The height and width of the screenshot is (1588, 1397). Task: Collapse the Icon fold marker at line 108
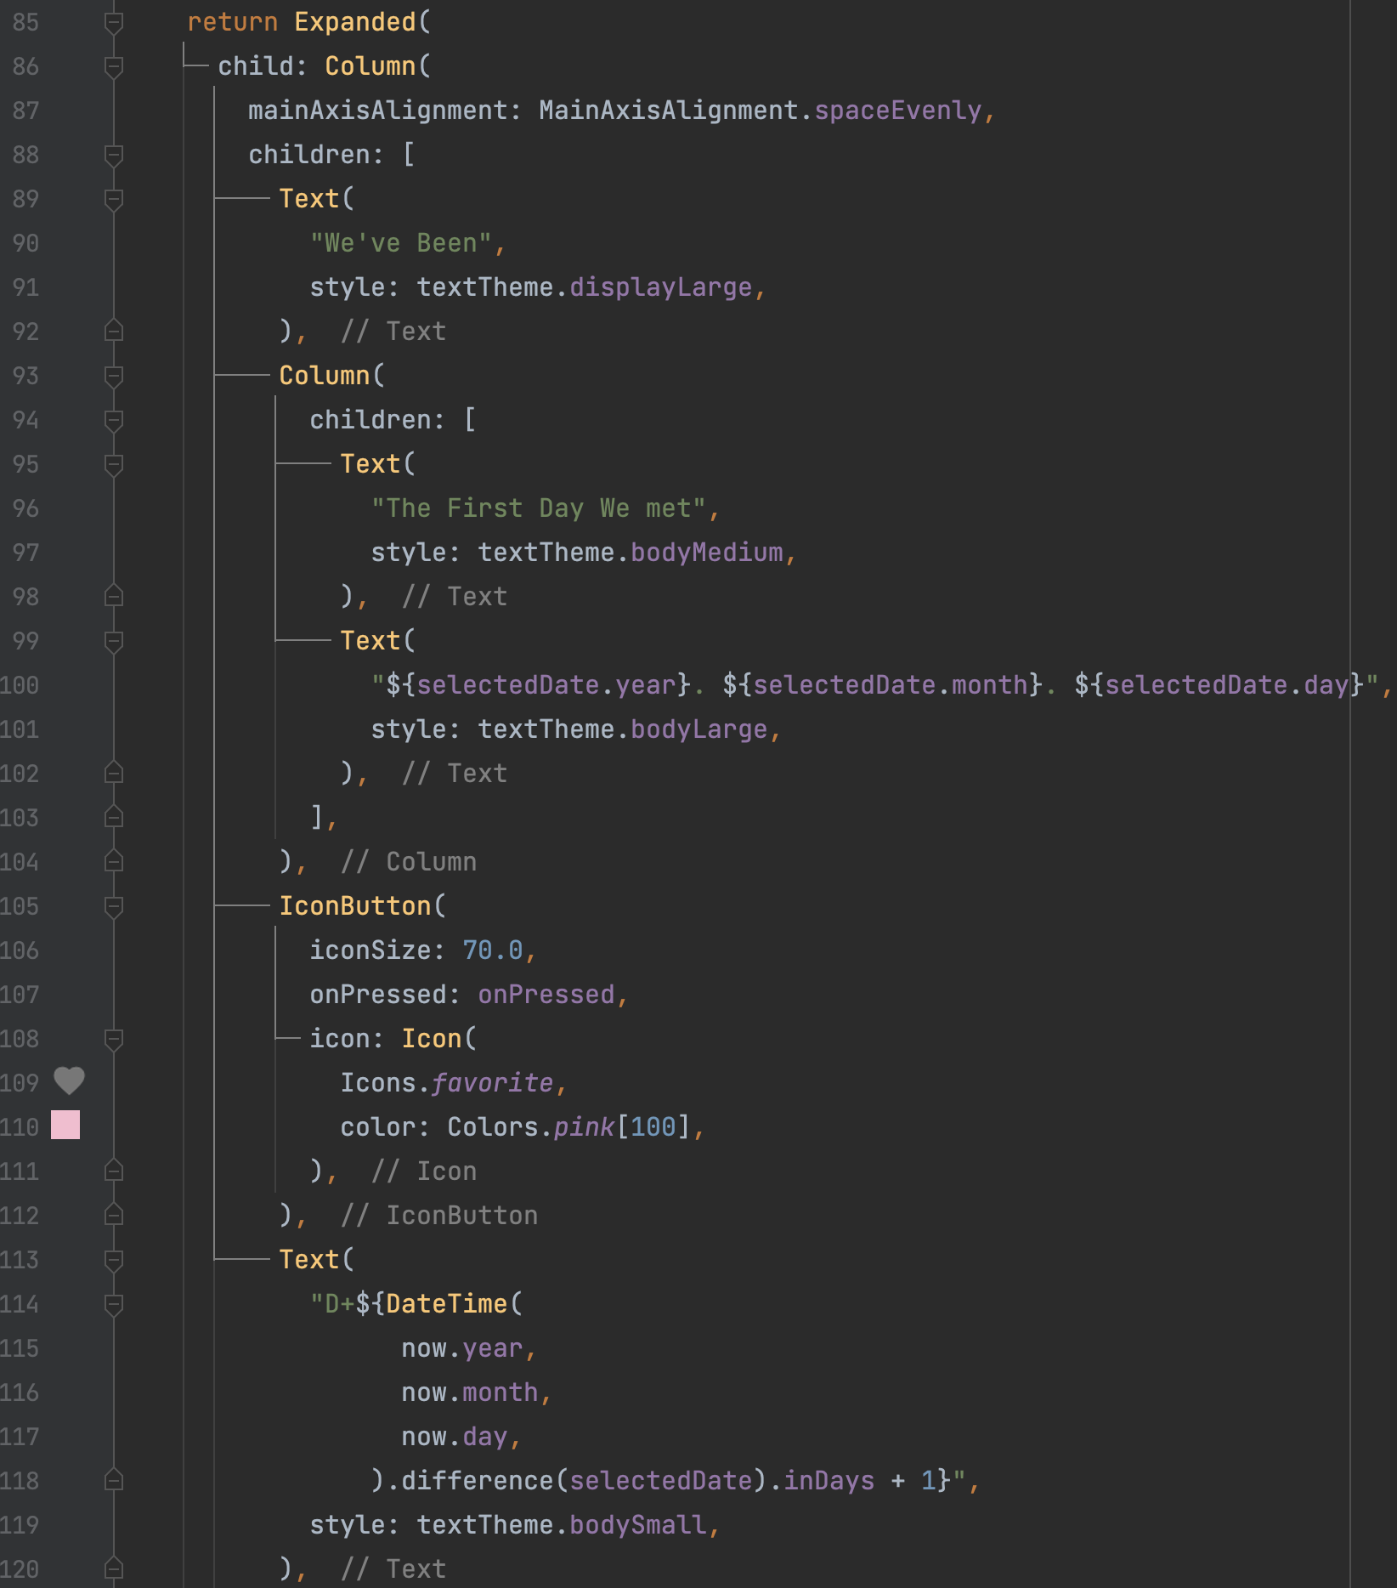click(114, 1039)
